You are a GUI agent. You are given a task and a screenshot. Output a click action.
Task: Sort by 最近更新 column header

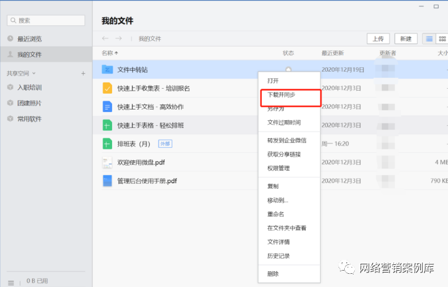[x=333, y=53]
